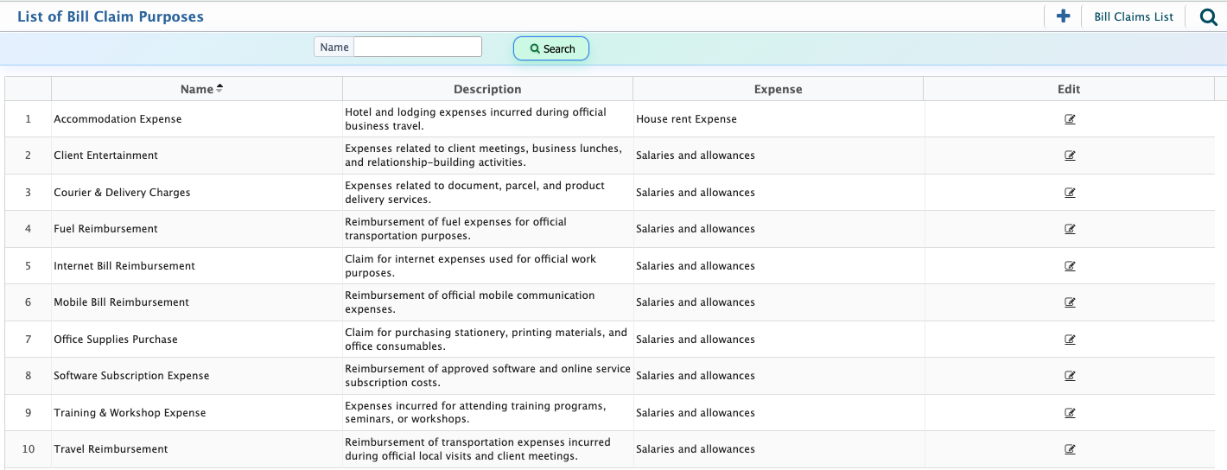Image resolution: width=1227 pixels, height=470 pixels.
Task: Click the List of Bill Claim Purposes title
Action: pos(111,16)
